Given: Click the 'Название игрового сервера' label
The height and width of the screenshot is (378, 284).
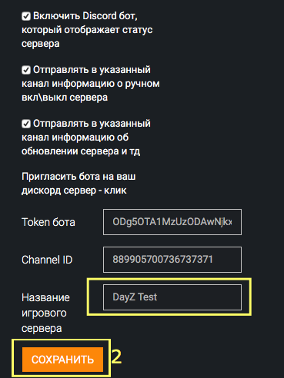Looking at the screenshot, I should [45, 313].
